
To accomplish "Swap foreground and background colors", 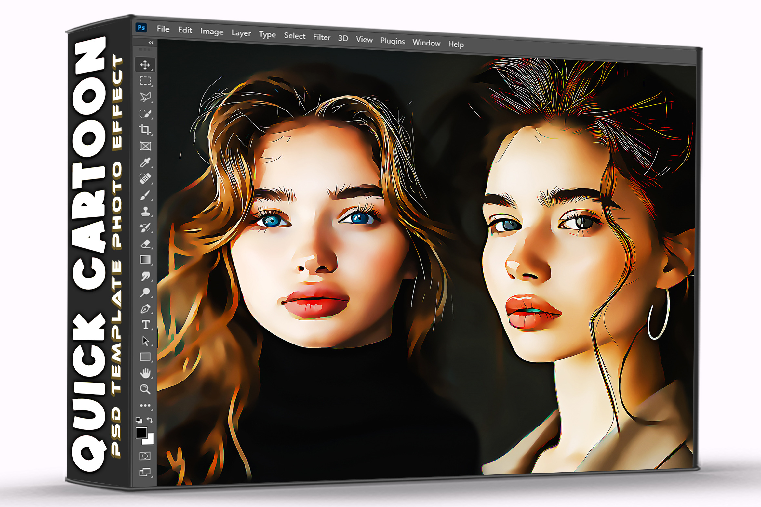I will pos(150,420).
